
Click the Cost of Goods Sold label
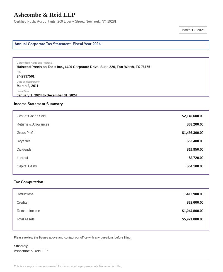31,116
